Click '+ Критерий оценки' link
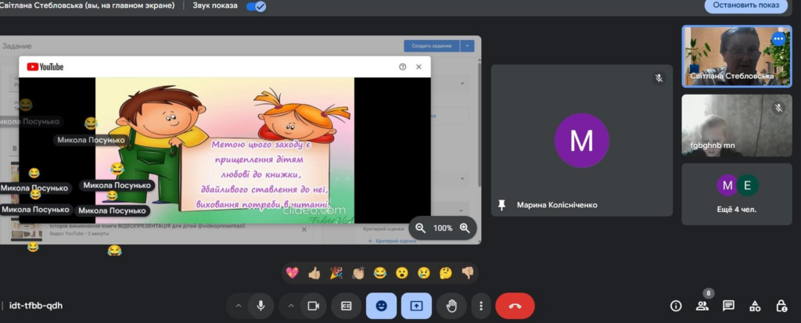 click(392, 241)
